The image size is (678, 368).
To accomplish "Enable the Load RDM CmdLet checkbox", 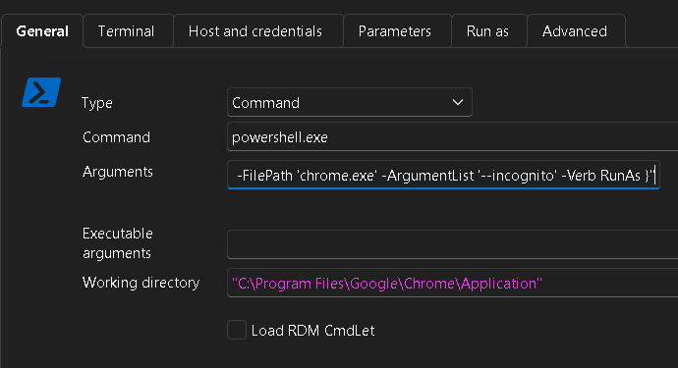I will [237, 330].
